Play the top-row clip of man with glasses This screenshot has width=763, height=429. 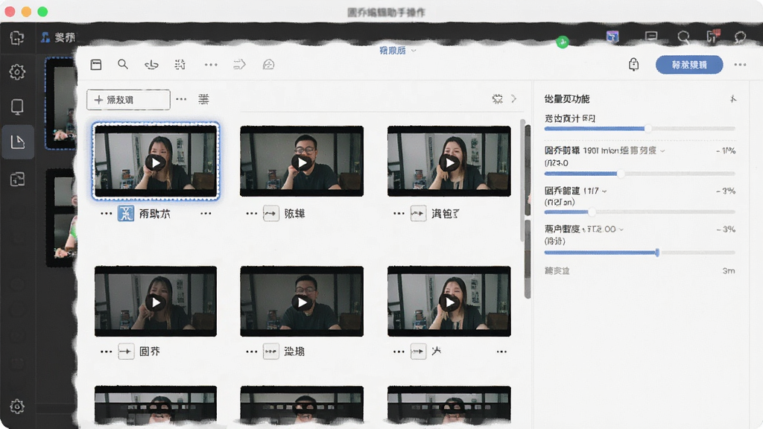pyautogui.click(x=302, y=162)
